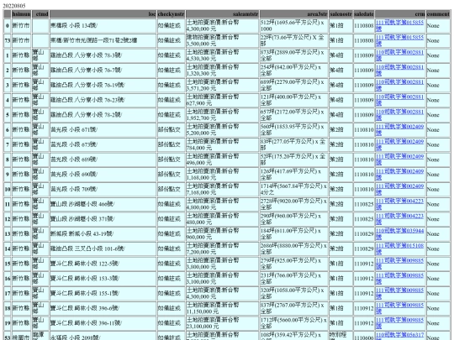Follow the crm link in row 19
This screenshot has height=340, width=454.
(x=399, y=323)
